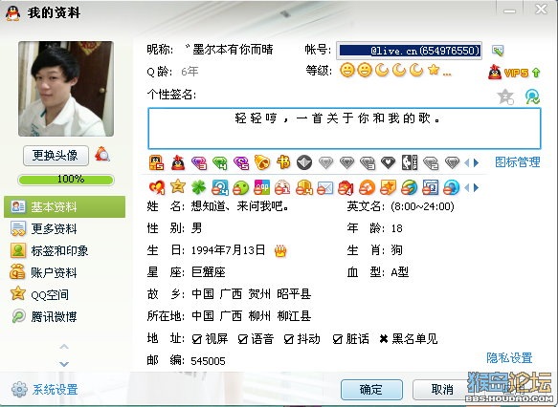The width and height of the screenshot is (558, 407).
Task: Open the 基本资料 tab
Action: (64, 206)
